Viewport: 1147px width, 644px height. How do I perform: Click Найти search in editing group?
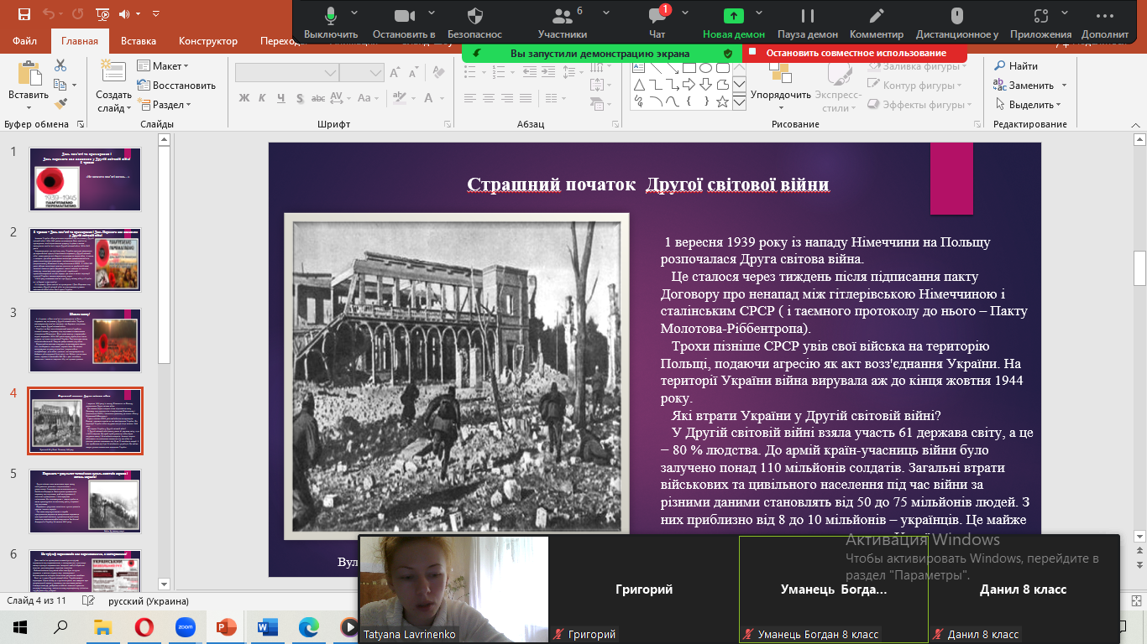(1016, 65)
